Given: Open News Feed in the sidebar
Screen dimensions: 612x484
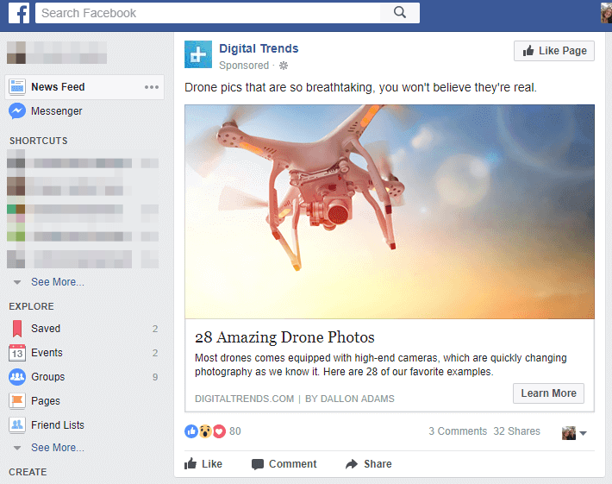Looking at the screenshot, I should point(84,87).
